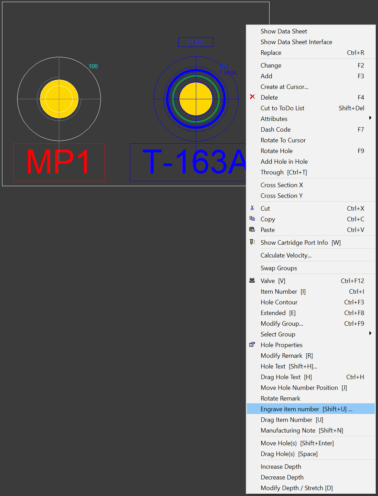Select Drag Hole Text [H]
The height and width of the screenshot is (496, 378).
click(x=311, y=377)
